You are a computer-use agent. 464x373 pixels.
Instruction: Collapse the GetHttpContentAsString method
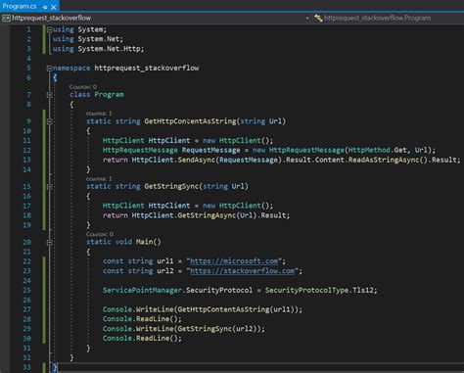pyautogui.click(x=50, y=121)
